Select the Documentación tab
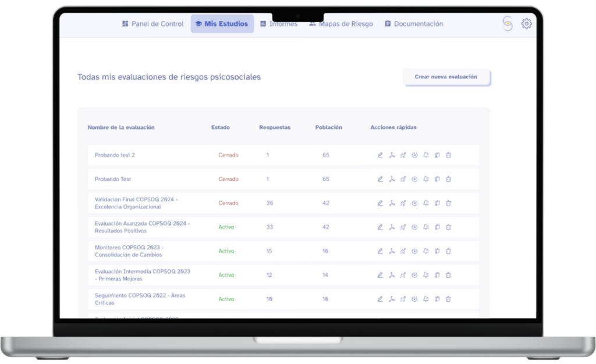596x364 pixels. pos(414,24)
